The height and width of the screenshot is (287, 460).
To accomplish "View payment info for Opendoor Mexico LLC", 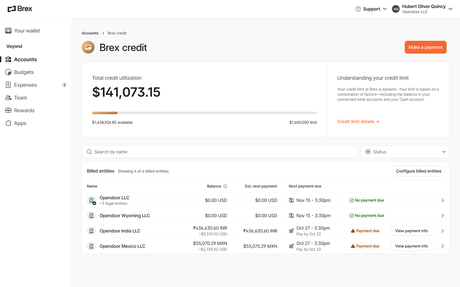I will pos(411,246).
